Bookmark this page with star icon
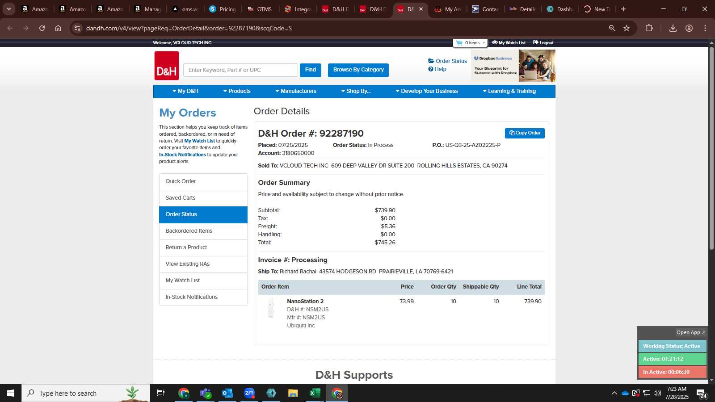The width and height of the screenshot is (715, 402). [627, 28]
